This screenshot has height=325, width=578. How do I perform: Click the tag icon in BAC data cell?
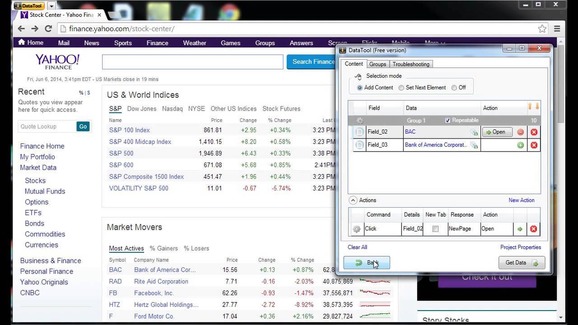(474, 132)
